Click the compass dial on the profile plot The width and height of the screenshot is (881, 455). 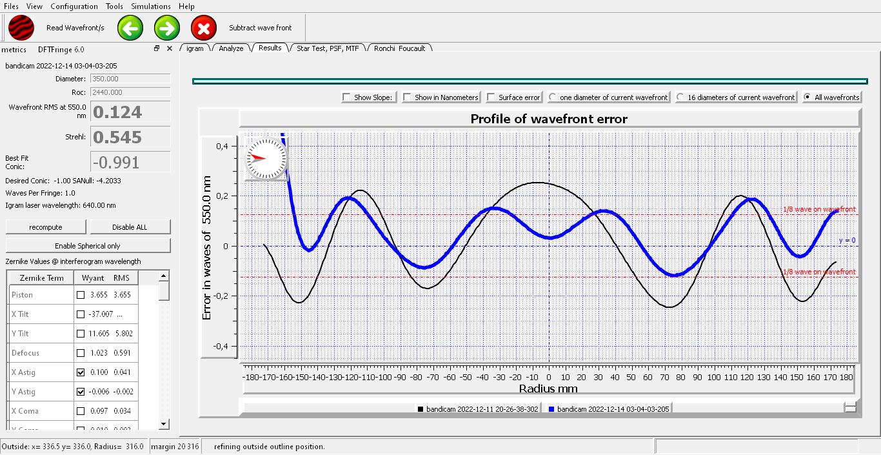click(x=266, y=158)
